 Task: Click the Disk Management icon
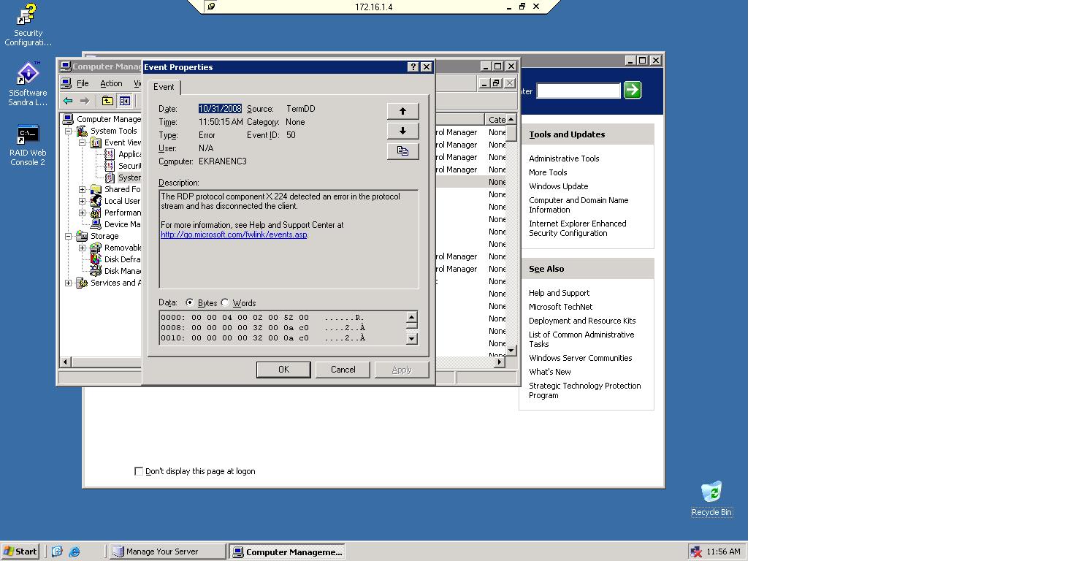pos(96,271)
